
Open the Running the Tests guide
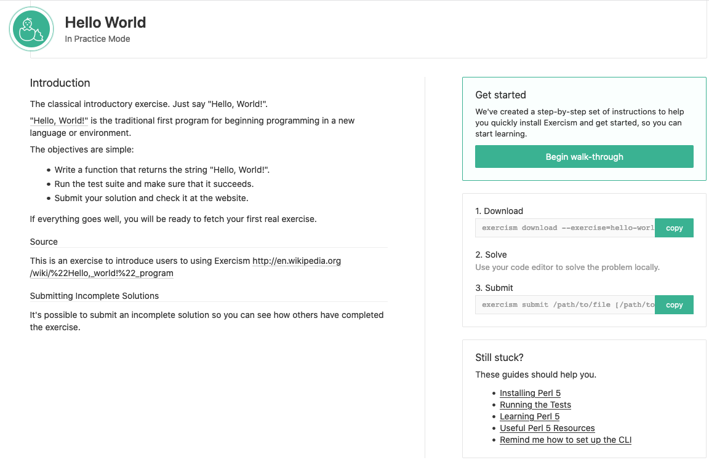(x=535, y=405)
